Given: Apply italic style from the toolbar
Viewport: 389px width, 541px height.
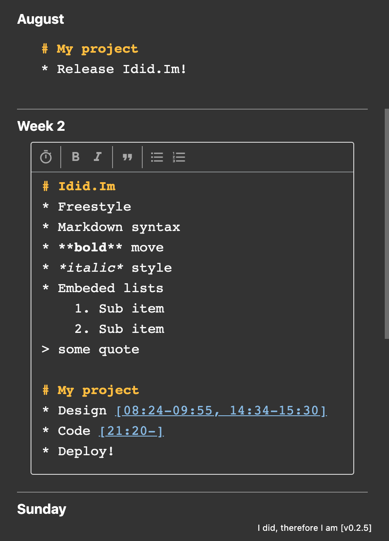Looking at the screenshot, I should pos(98,157).
